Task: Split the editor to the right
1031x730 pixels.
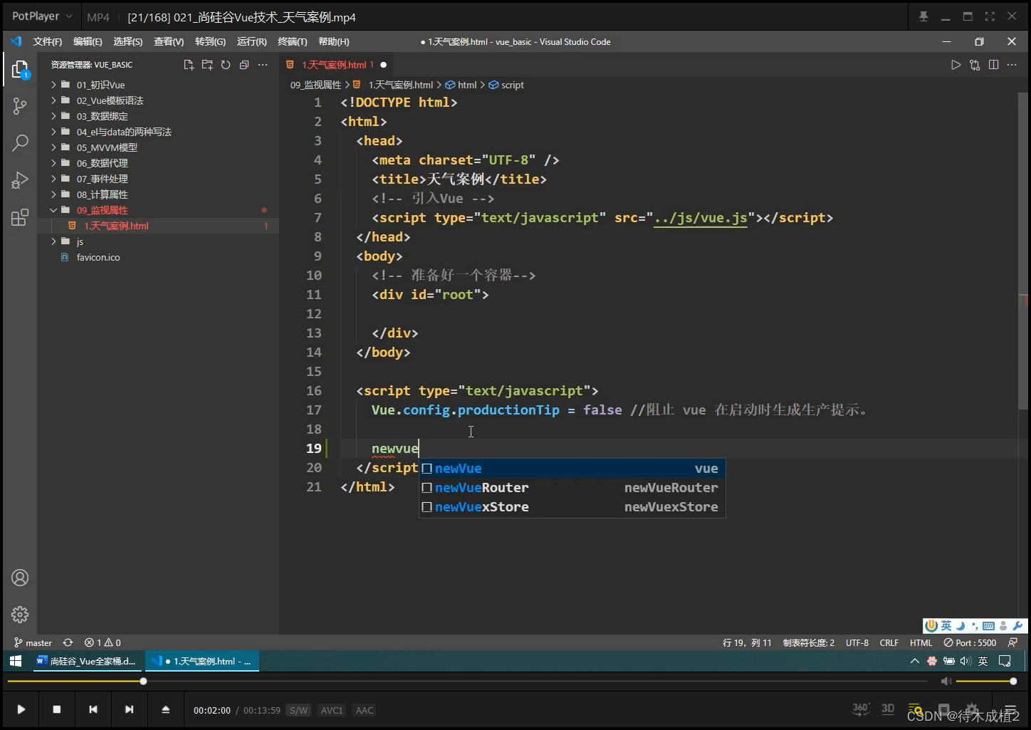Action: point(993,65)
